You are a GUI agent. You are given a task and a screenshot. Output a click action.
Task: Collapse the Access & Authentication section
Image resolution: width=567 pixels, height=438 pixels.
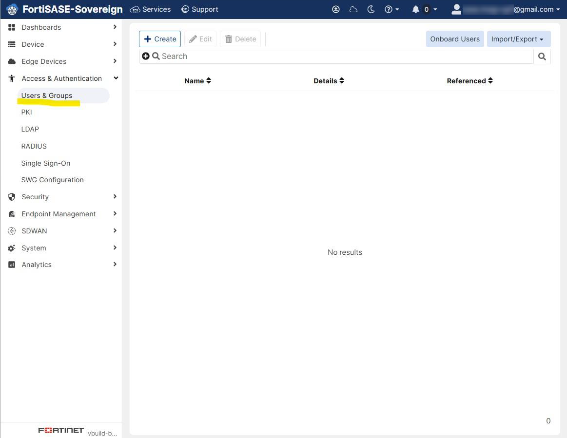click(115, 78)
